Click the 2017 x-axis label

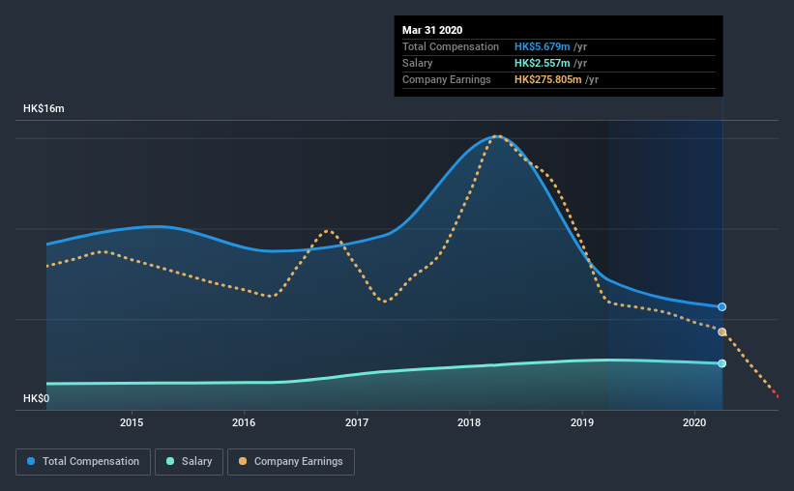pyautogui.click(x=357, y=422)
